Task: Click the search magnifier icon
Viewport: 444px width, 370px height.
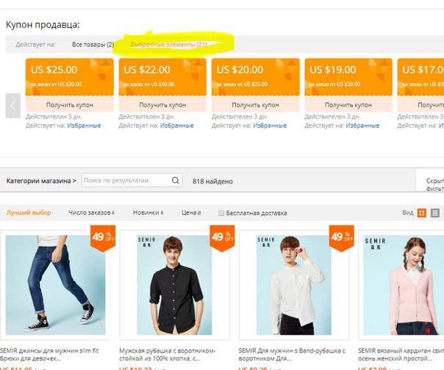Action: (175, 181)
